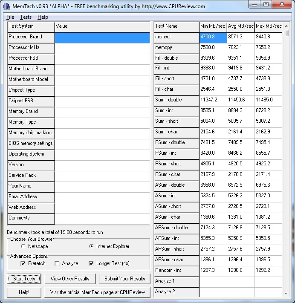Screen dimensions: 295x303
Task: Click the Max MB/sec column header
Action: pos(269,27)
